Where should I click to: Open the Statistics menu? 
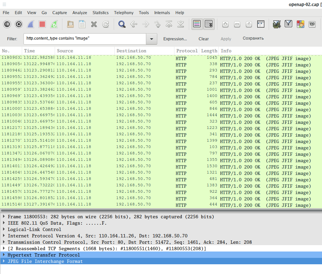pyautogui.click(x=100, y=13)
